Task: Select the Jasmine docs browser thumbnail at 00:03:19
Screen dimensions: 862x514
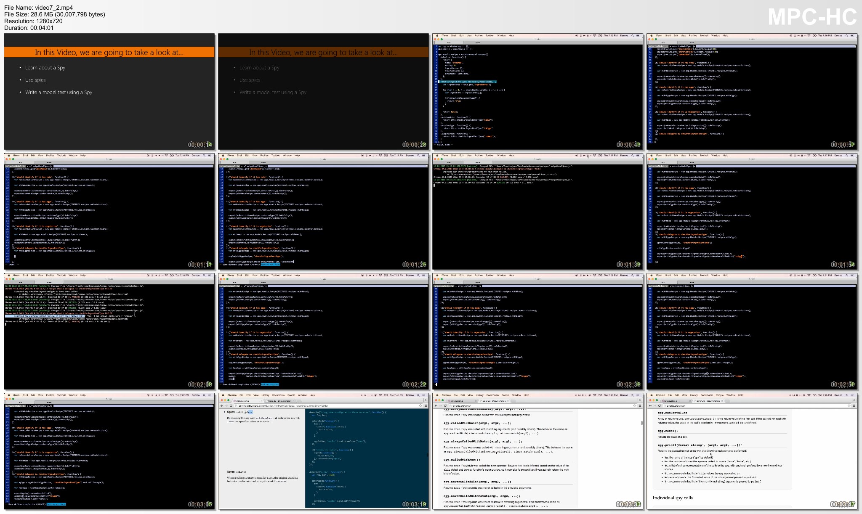Action: click(x=324, y=451)
